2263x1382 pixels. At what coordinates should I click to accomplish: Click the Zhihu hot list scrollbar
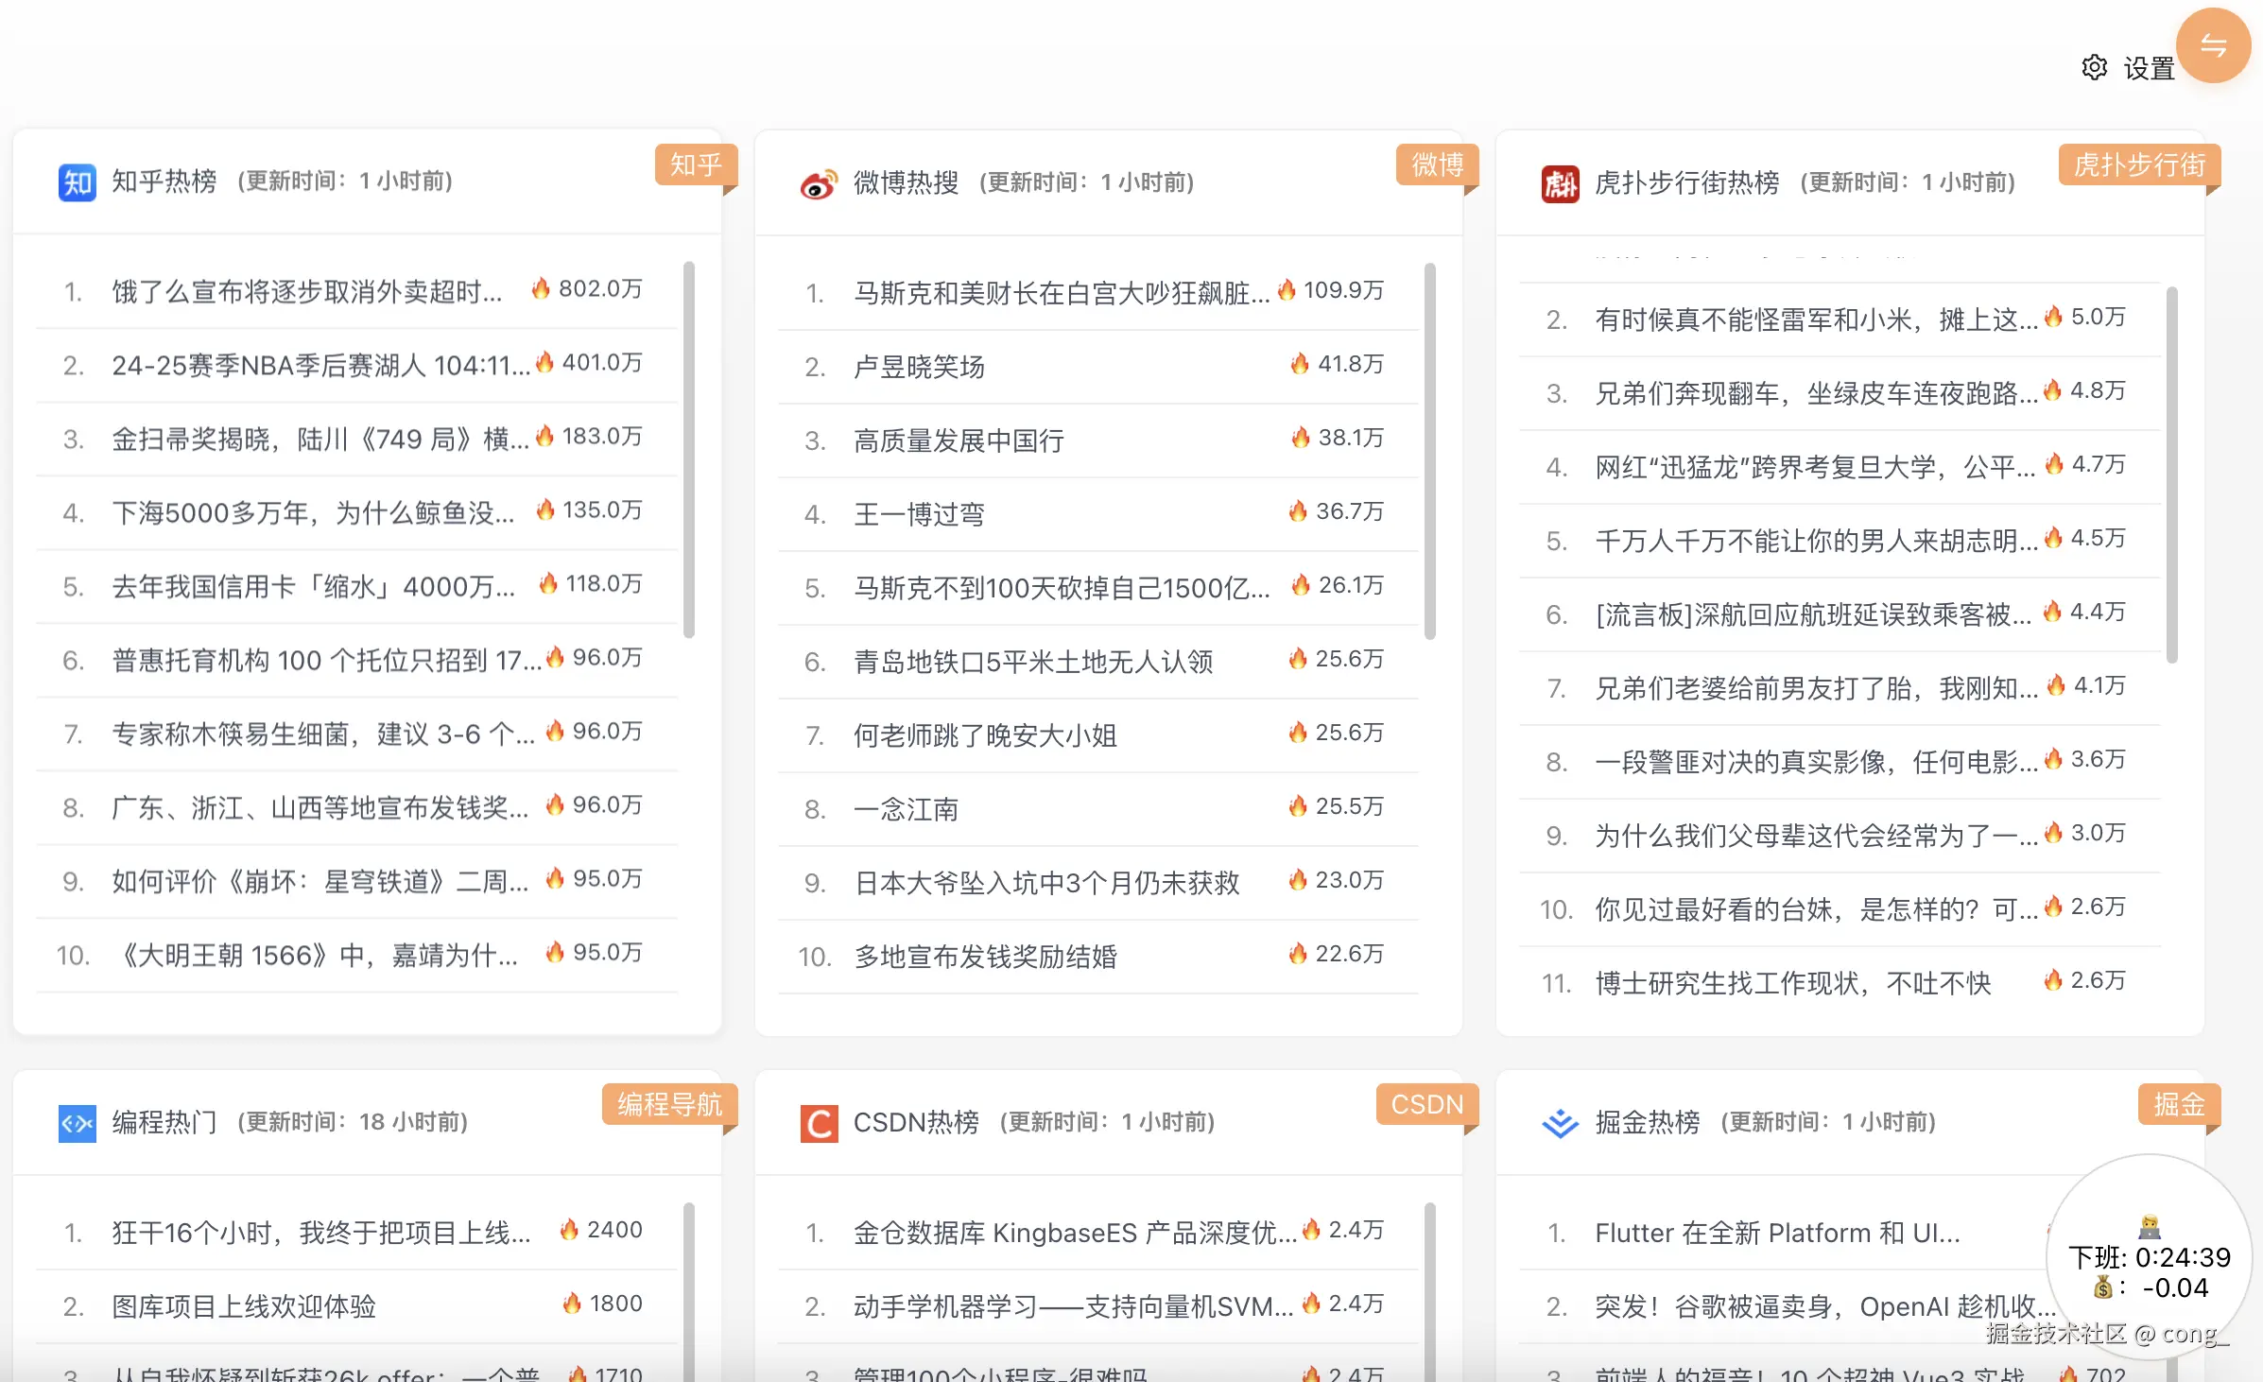click(689, 449)
